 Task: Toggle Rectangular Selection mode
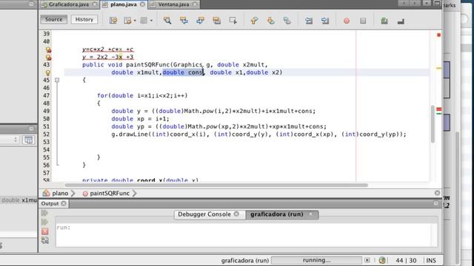pyautogui.click(x=233, y=21)
